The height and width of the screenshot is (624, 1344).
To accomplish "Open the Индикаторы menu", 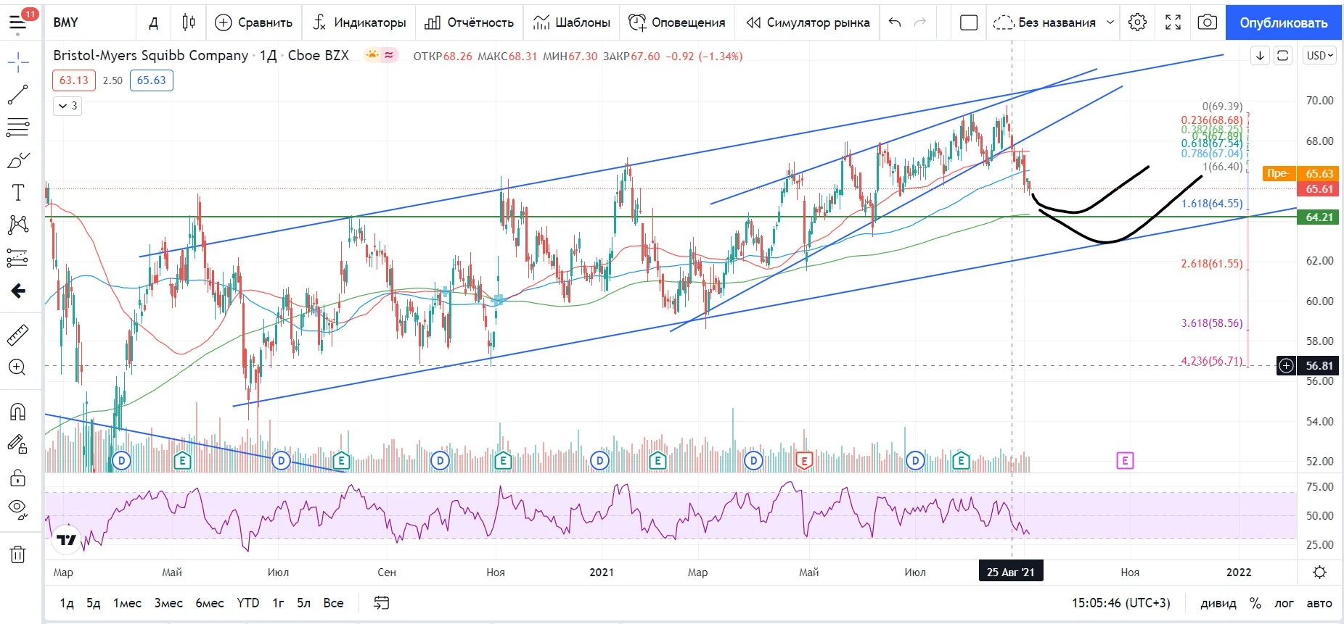I will [x=359, y=22].
